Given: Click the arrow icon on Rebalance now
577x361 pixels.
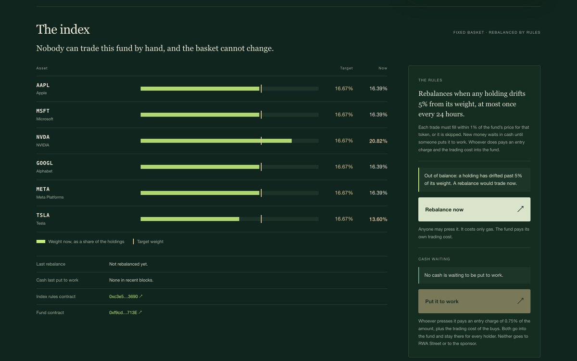Looking at the screenshot, I should click(x=520, y=209).
